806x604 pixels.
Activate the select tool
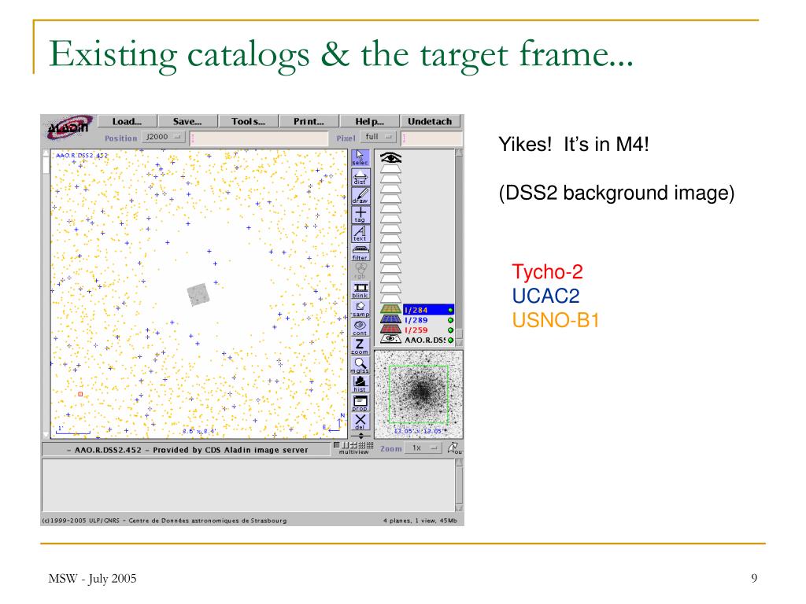[360, 157]
